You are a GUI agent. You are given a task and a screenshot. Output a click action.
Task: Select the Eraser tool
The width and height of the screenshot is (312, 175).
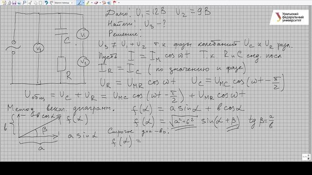tap(96, 3)
